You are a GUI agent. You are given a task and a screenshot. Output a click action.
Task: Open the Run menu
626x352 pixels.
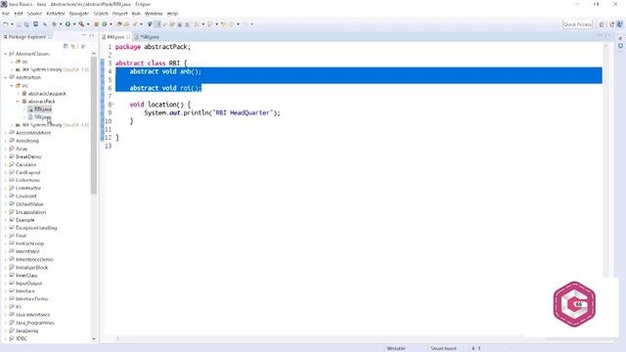click(x=136, y=14)
